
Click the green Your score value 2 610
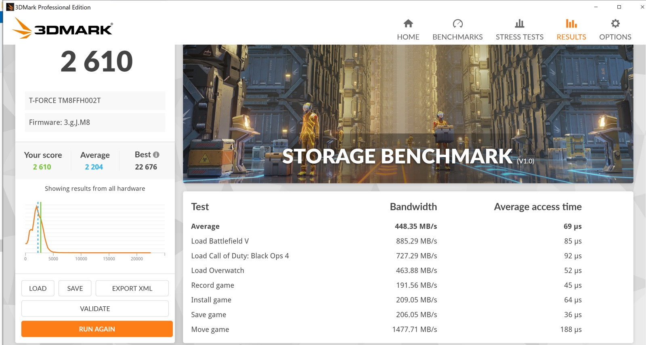point(42,167)
